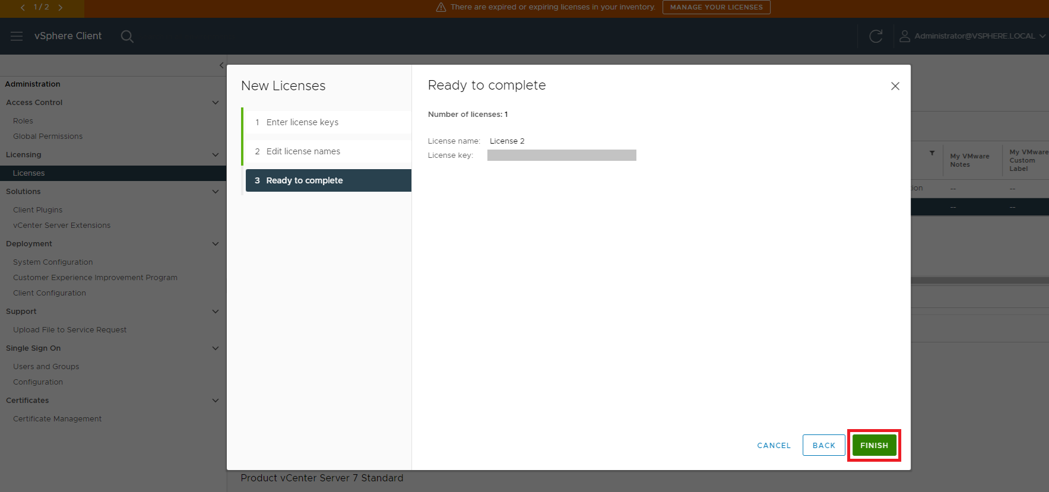Go to previous notification arrow

pos(23,8)
